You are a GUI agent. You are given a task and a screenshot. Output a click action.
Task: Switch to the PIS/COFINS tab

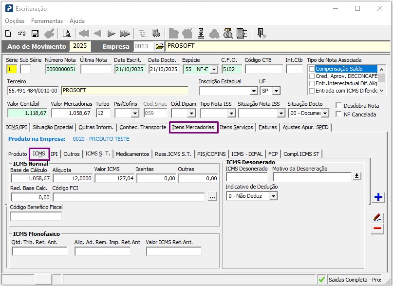click(x=211, y=154)
